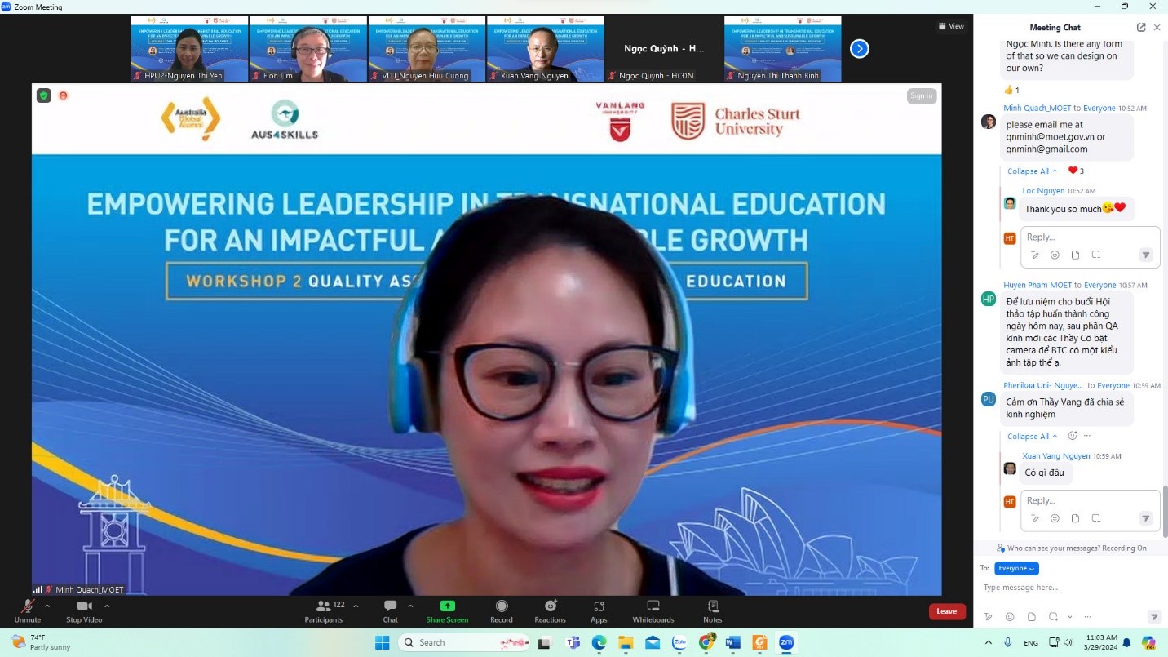Open the emoji picker in message composer
The width and height of the screenshot is (1168, 657).
click(x=1010, y=617)
